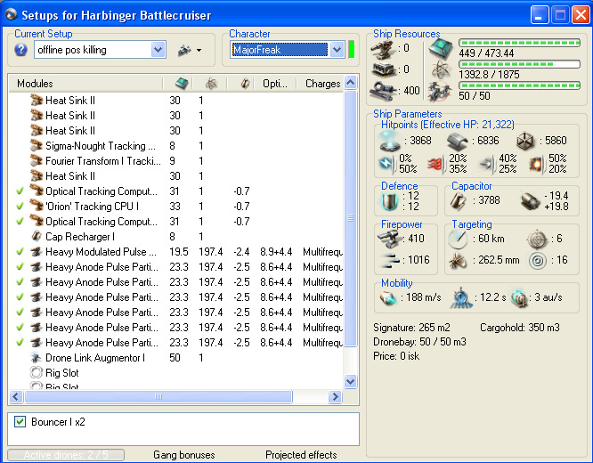Open the Projected effects panel

click(301, 455)
